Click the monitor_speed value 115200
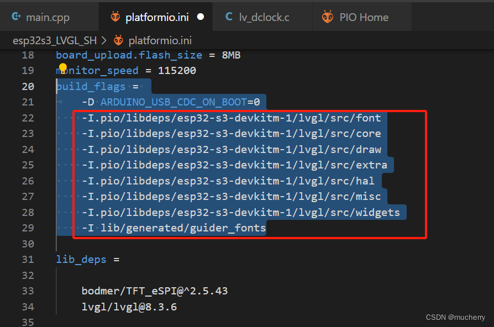Viewport: 494px width, 327px height. (177, 70)
